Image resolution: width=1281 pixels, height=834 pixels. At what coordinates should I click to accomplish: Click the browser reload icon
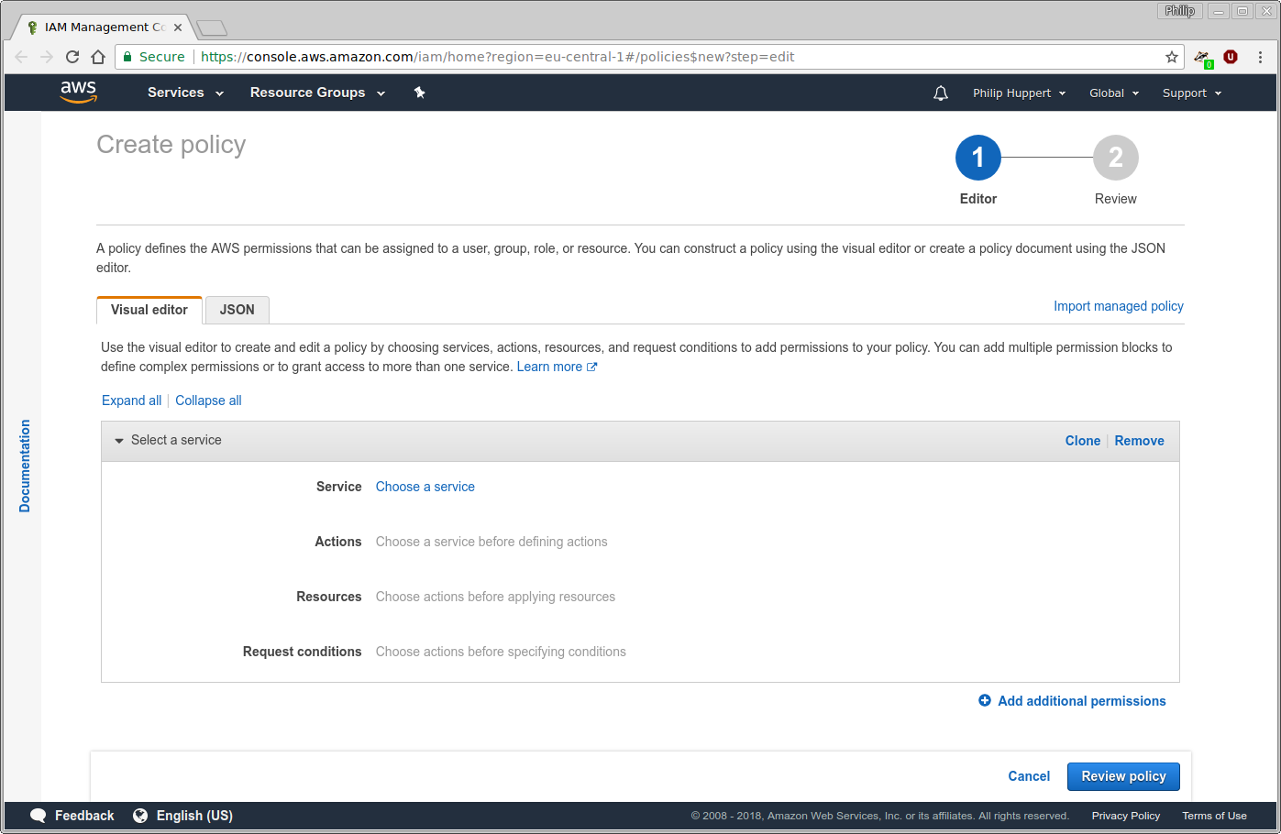click(72, 57)
